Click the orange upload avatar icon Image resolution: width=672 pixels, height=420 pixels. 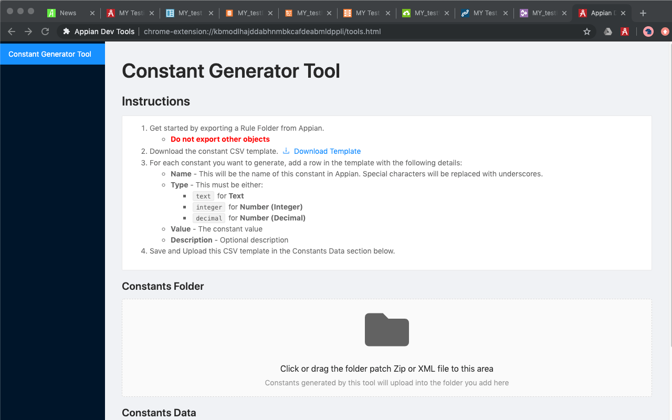665,31
